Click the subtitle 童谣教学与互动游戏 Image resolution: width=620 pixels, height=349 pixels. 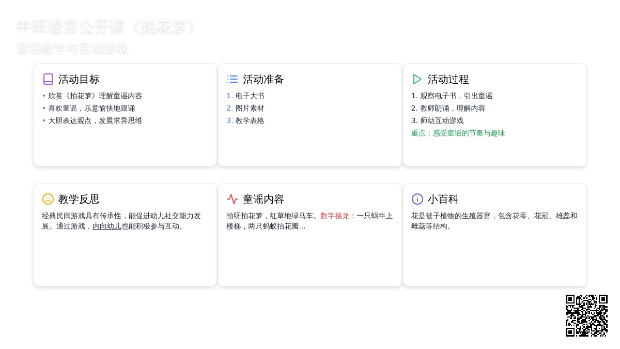coord(72,48)
